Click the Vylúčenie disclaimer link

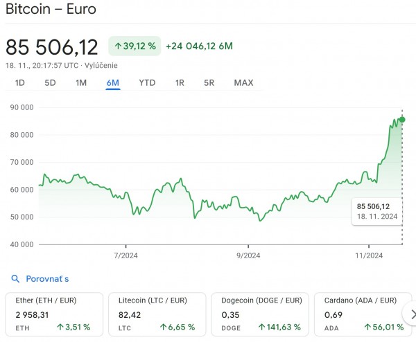coord(101,66)
